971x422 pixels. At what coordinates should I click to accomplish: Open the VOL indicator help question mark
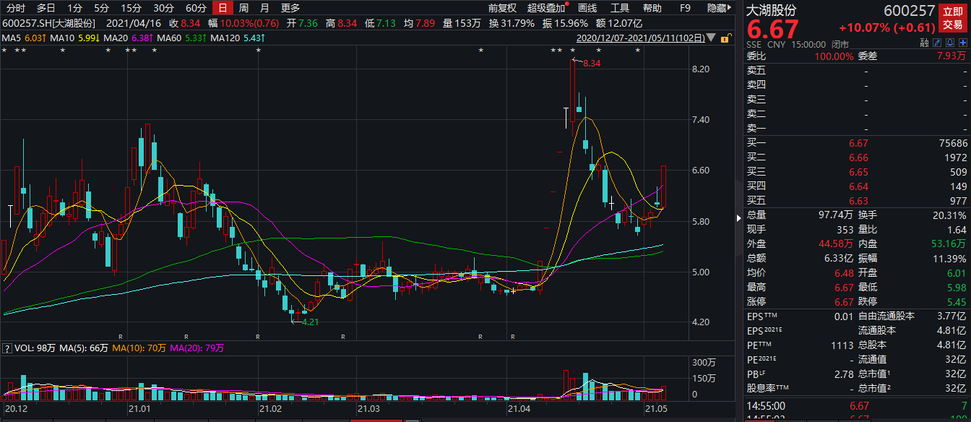tap(7, 348)
